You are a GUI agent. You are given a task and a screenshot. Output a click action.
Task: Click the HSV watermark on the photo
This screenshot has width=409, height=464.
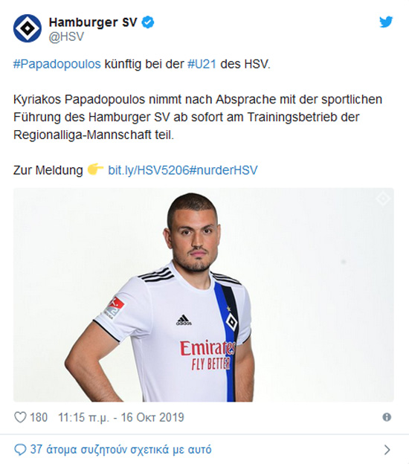383,199
